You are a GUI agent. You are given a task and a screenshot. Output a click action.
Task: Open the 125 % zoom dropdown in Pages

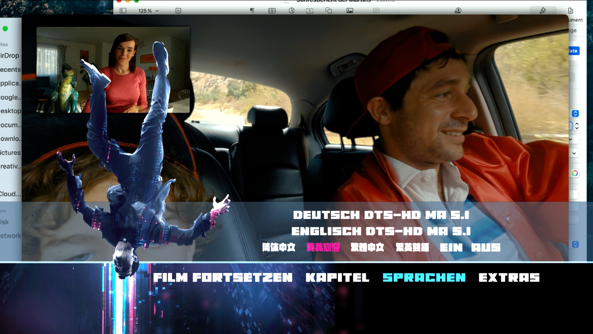pyautogui.click(x=149, y=11)
